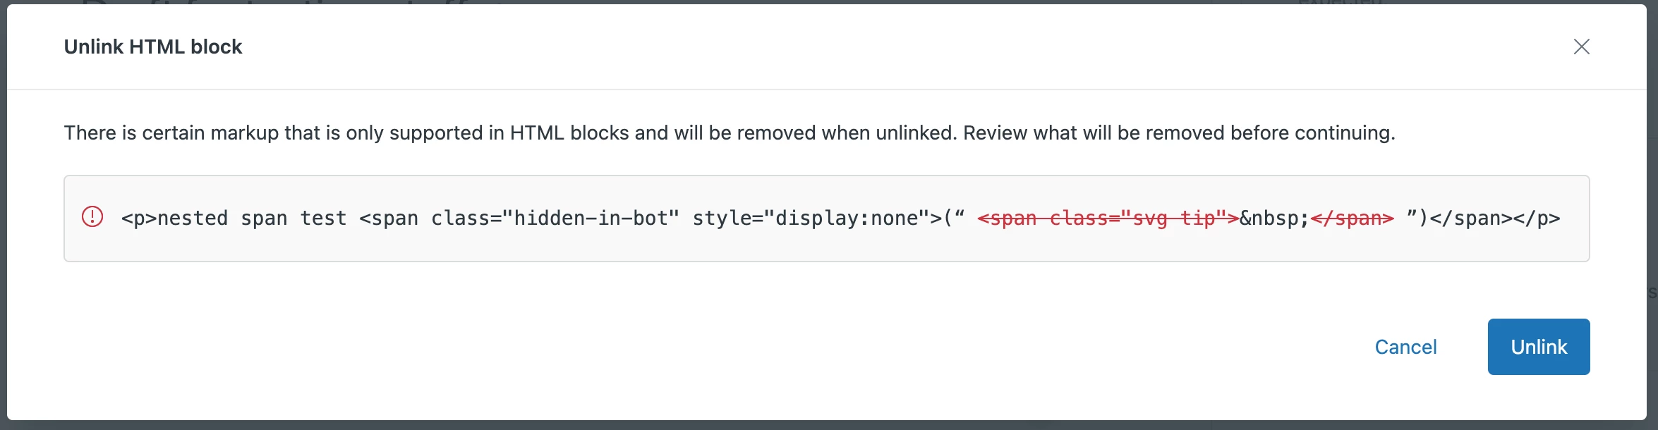
Task: Close the Unlink HTML block dialog
Action: point(1581,47)
